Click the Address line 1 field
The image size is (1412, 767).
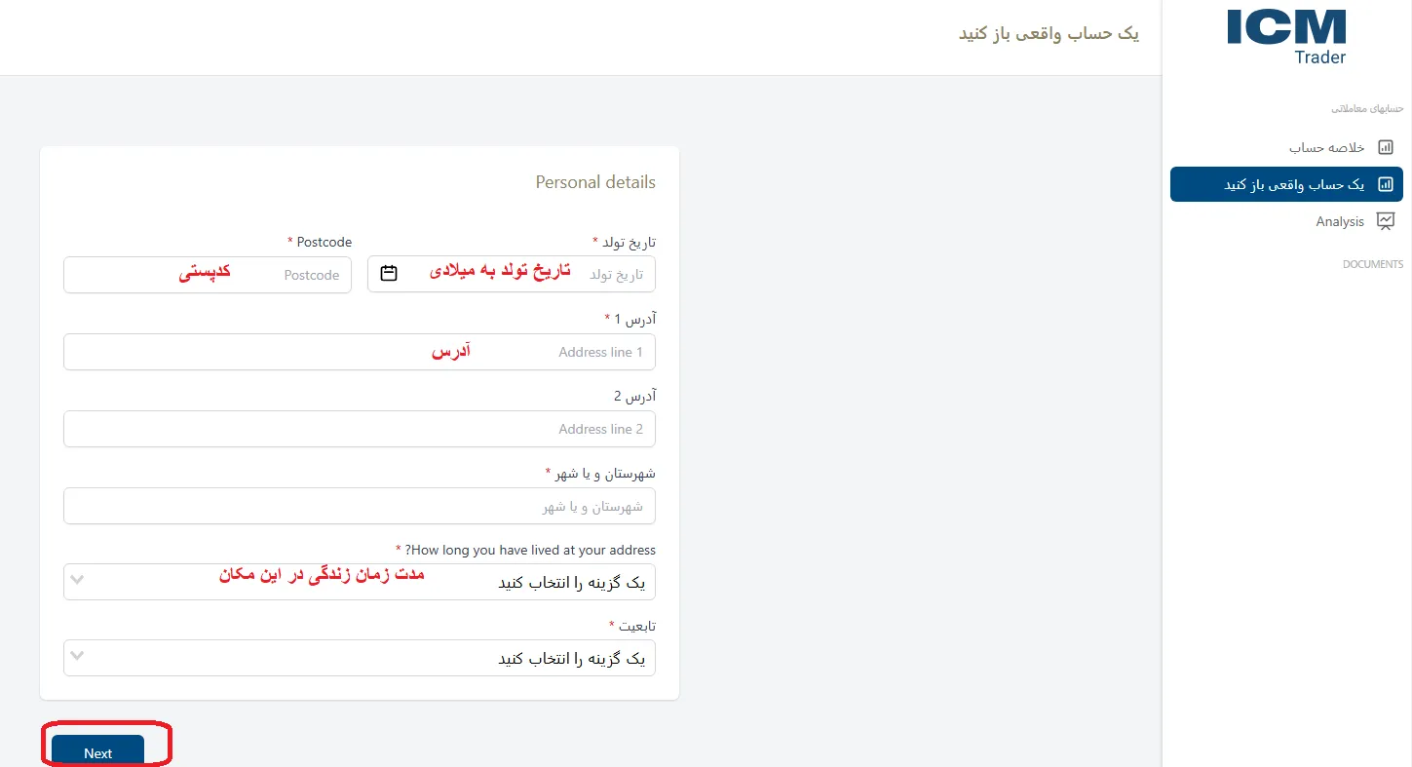click(360, 352)
